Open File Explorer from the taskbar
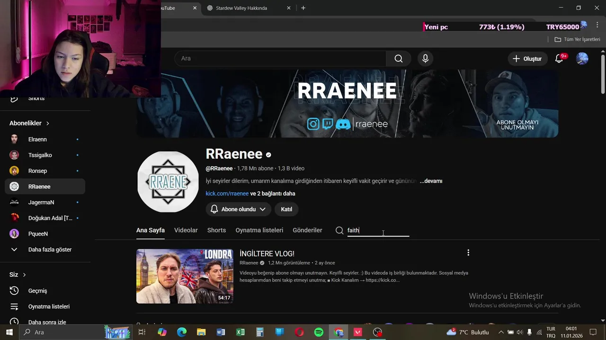Viewport: 606px width, 340px height. coord(201,332)
